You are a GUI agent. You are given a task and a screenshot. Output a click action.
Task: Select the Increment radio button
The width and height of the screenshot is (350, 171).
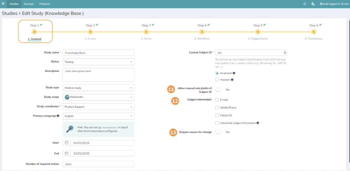(217, 73)
